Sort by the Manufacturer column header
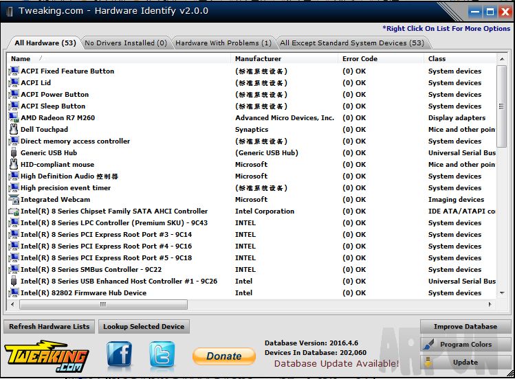 [285, 58]
